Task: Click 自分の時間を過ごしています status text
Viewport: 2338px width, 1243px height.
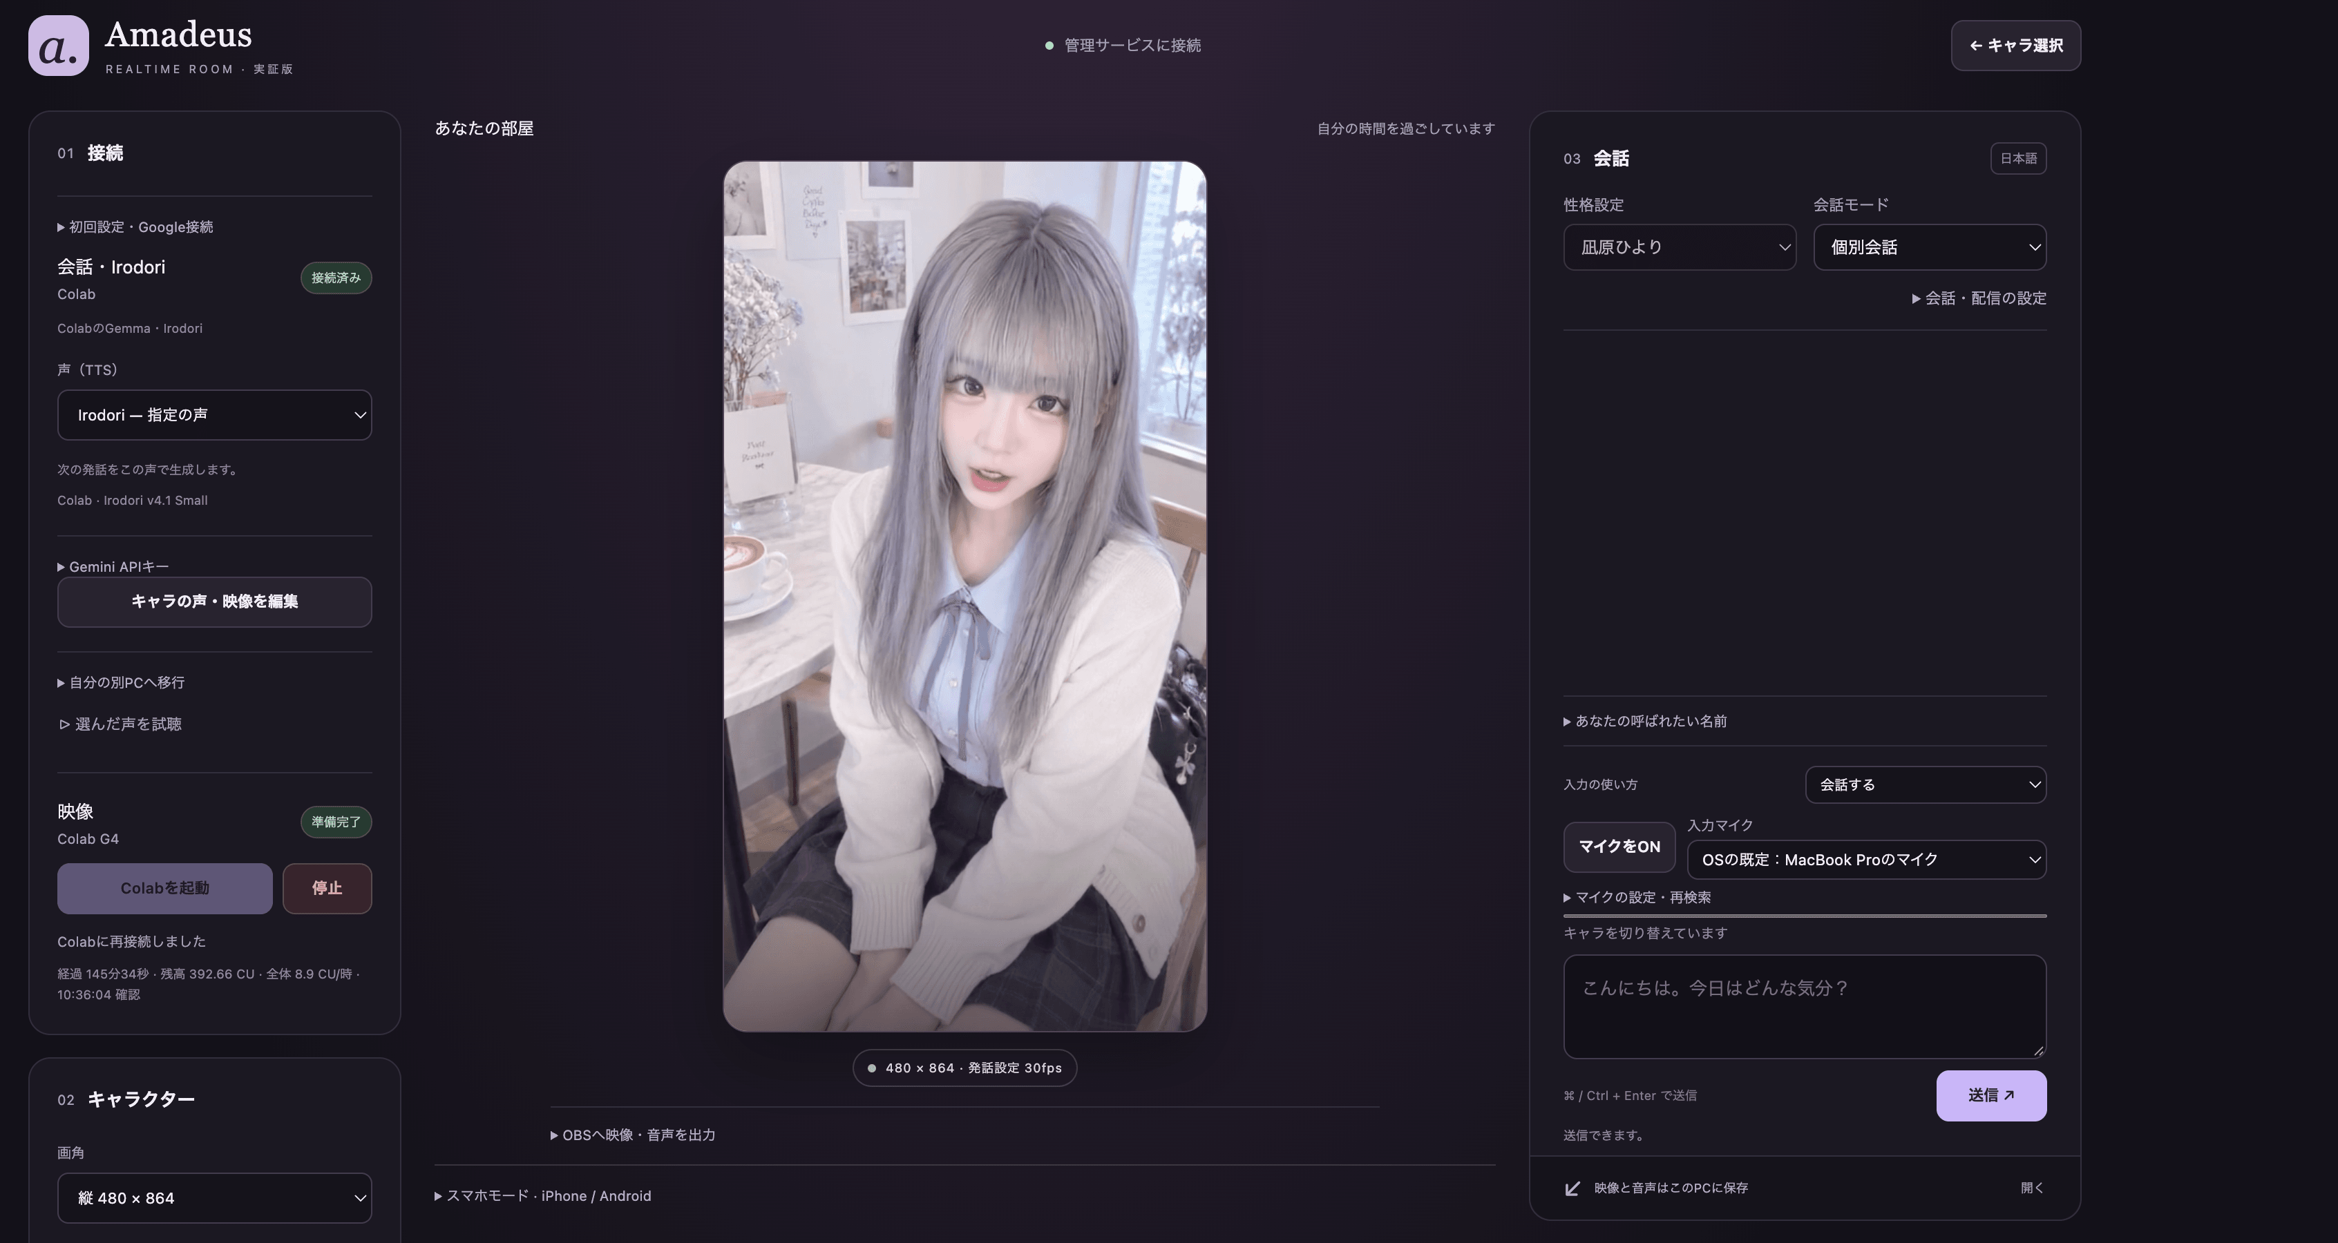Action: tap(1406, 129)
